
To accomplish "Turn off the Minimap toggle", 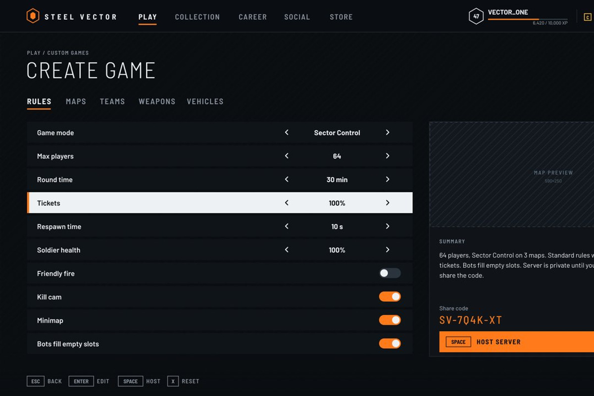I will click(390, 320).
